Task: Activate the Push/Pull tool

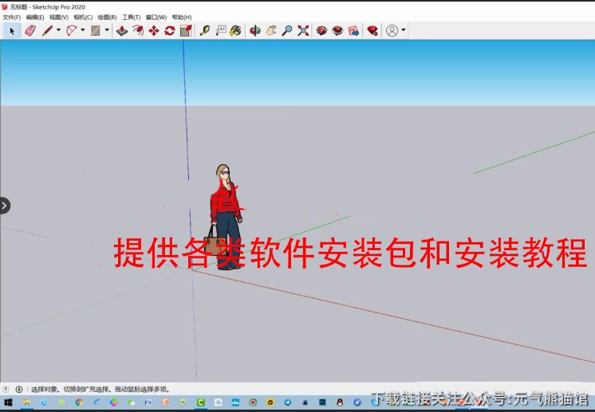Action: [x=122, y=30]
